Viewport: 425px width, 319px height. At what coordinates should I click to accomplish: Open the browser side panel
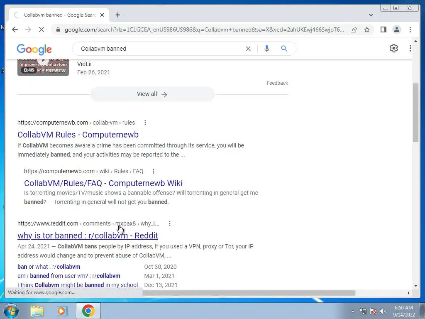click(383, 29)
